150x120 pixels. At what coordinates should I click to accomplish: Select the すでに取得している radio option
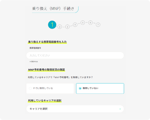click(30, 88)
